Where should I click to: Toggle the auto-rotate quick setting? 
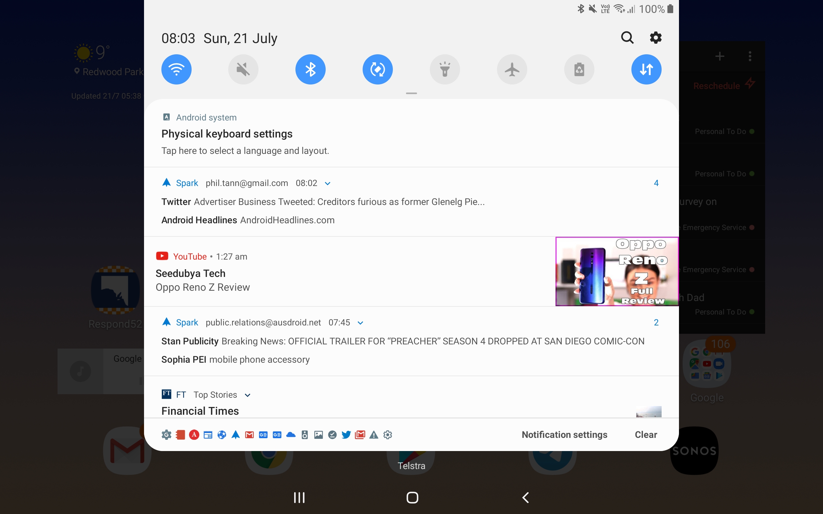coord(377,69)
